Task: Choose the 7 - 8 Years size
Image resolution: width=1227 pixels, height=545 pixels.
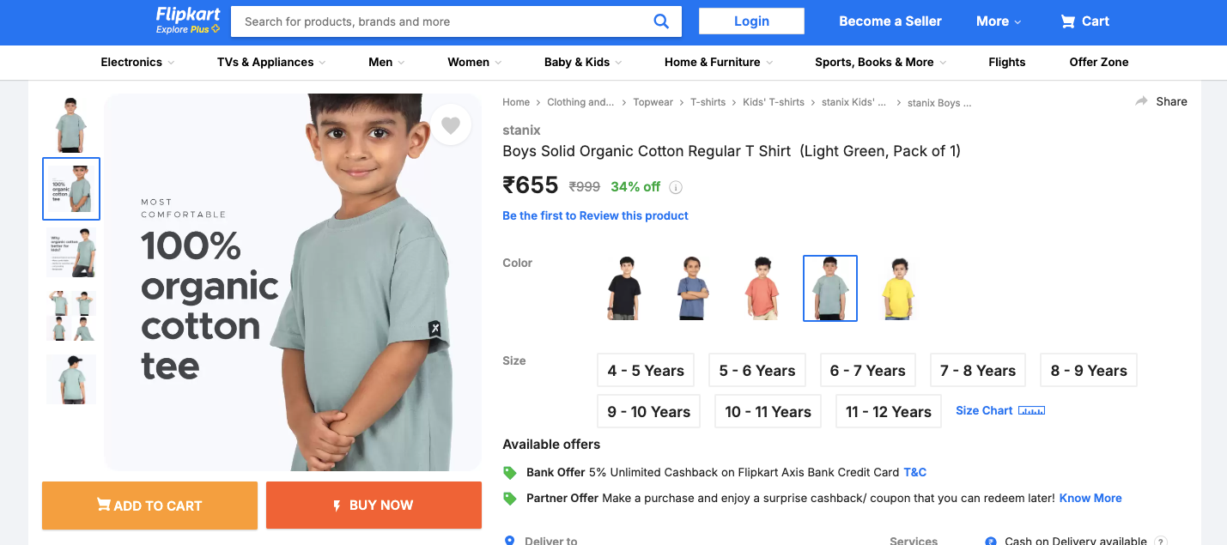Action: (977, 371)
